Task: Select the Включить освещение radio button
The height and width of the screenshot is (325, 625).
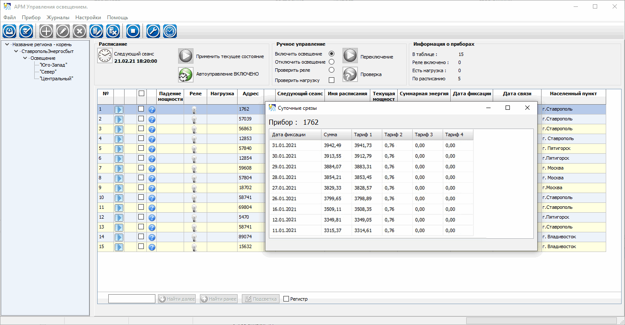Action: click(x=331, y=54)
